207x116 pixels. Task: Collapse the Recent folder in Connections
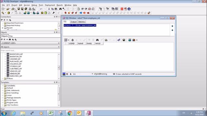[2, 28]
